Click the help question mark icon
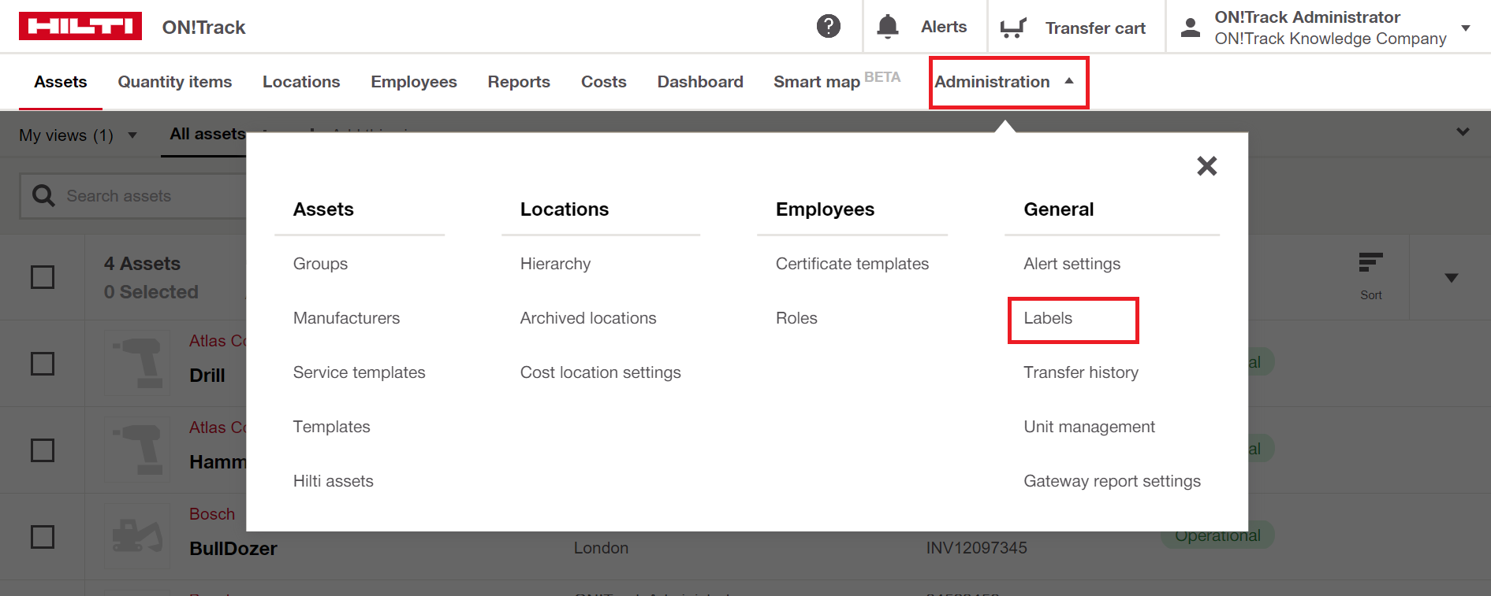Screen dimensions: 1491x596 [x=828, y=27]
